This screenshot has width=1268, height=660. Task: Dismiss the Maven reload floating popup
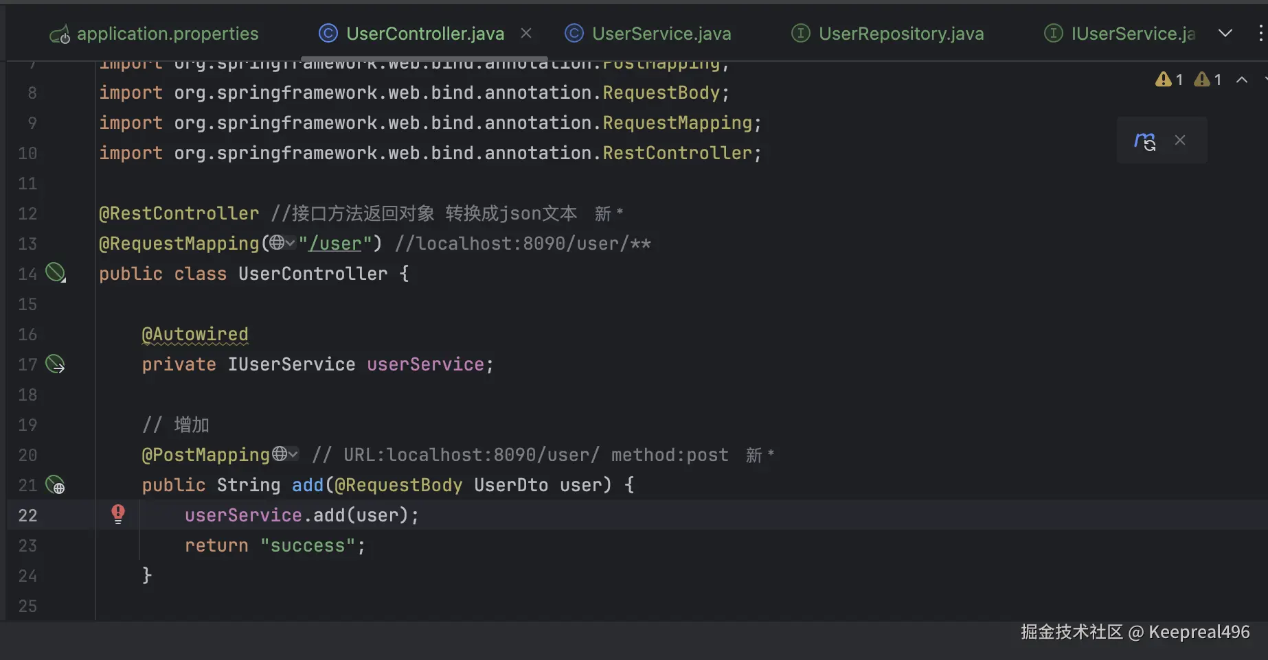point(1180,140)
